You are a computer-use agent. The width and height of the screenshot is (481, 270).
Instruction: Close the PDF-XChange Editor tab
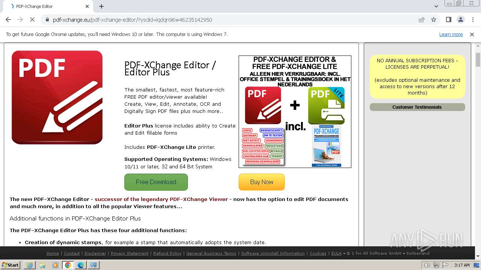87,6
